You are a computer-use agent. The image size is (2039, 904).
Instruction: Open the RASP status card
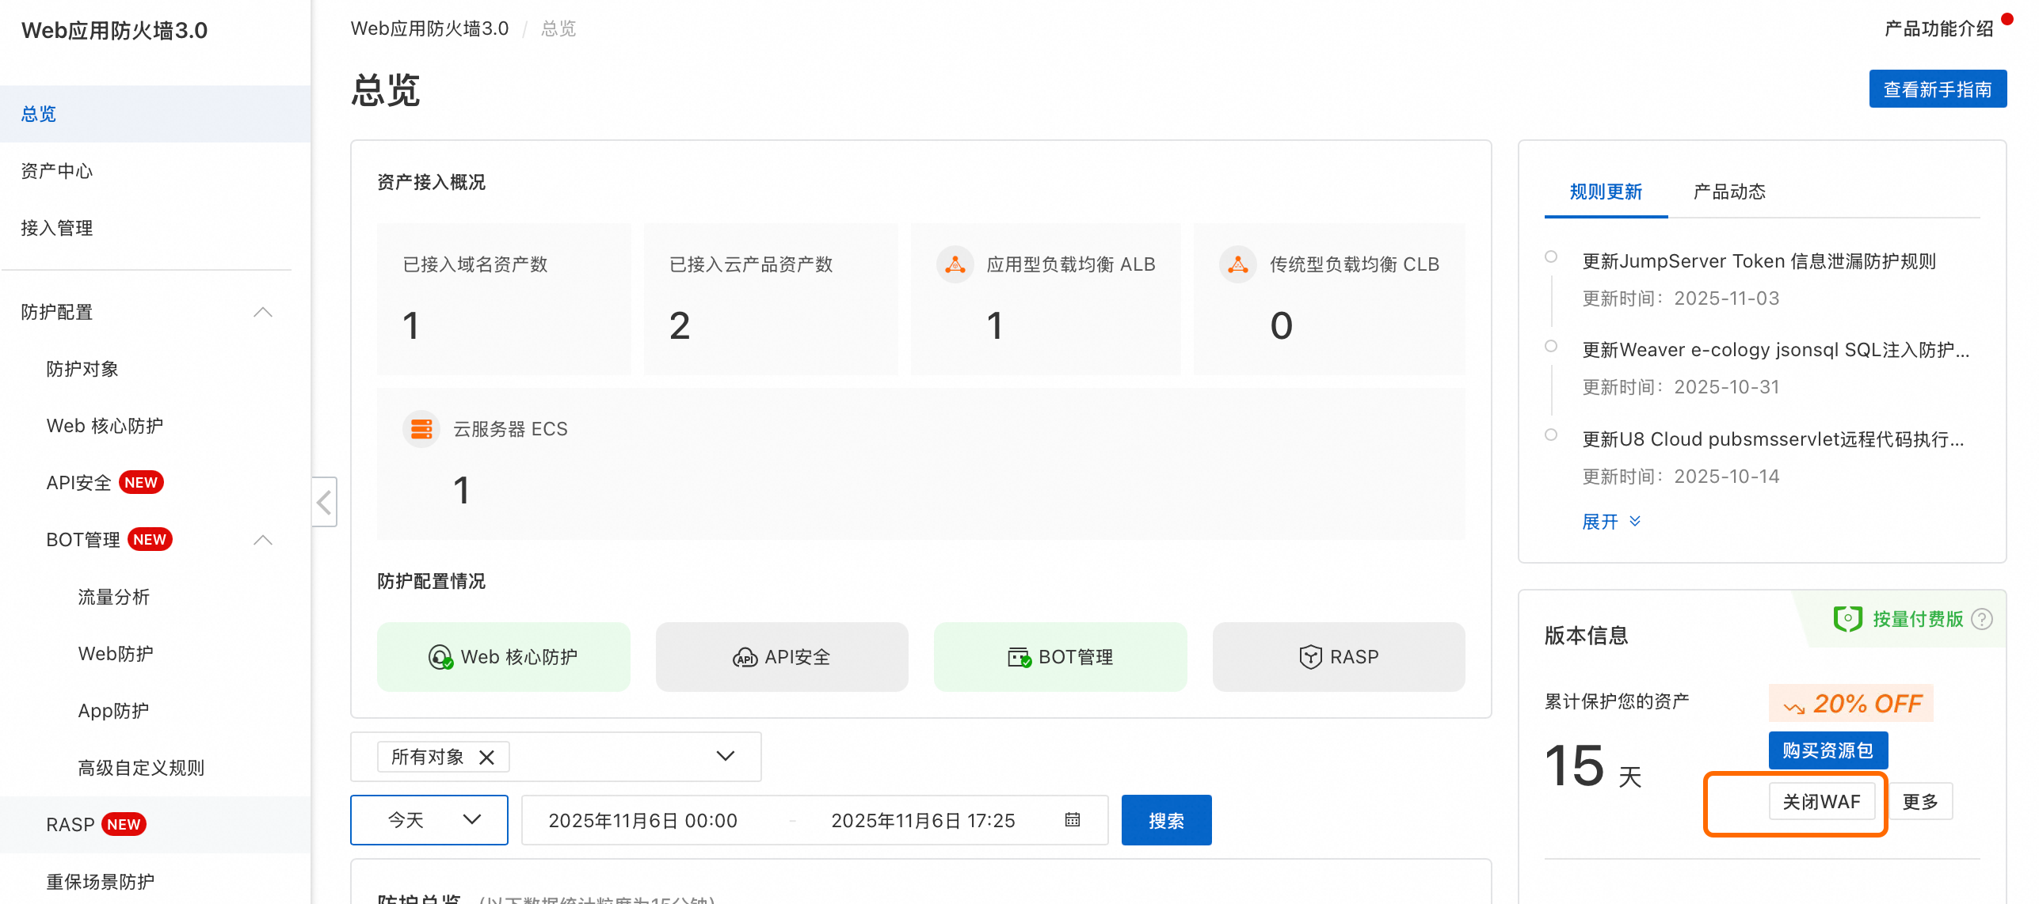(1339, 657)
